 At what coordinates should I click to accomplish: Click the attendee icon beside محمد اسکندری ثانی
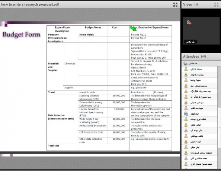pyautogui.click(x=186, y=158)
